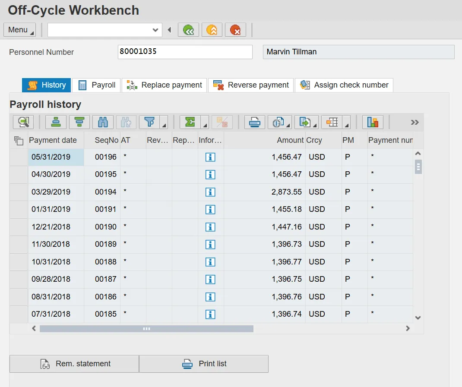Click the green Total sigma icon

coord(190,123)
